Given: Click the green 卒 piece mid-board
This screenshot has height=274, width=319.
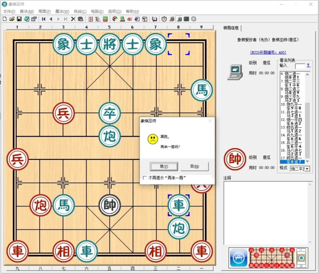Looking at the screenshot, I should [110, 113].
